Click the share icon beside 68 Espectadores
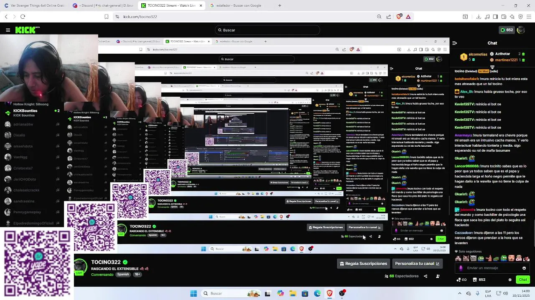535x300 pixels. coord(425,276)
